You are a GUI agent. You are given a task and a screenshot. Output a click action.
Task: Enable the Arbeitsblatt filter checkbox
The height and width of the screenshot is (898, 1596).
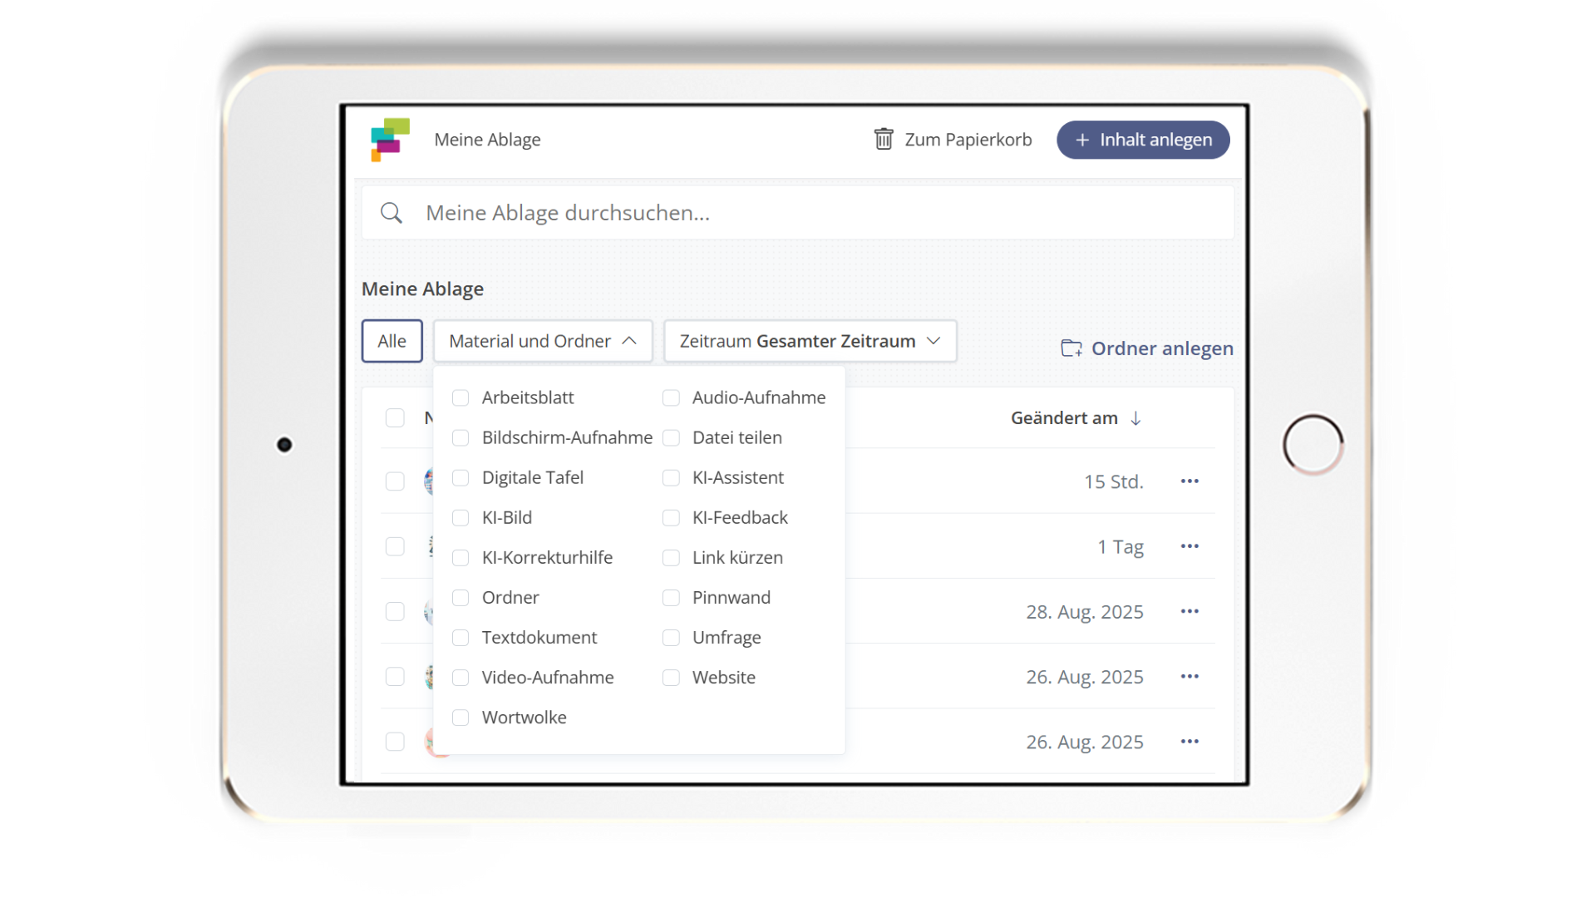pyautogui.click(x=461, y=398)
